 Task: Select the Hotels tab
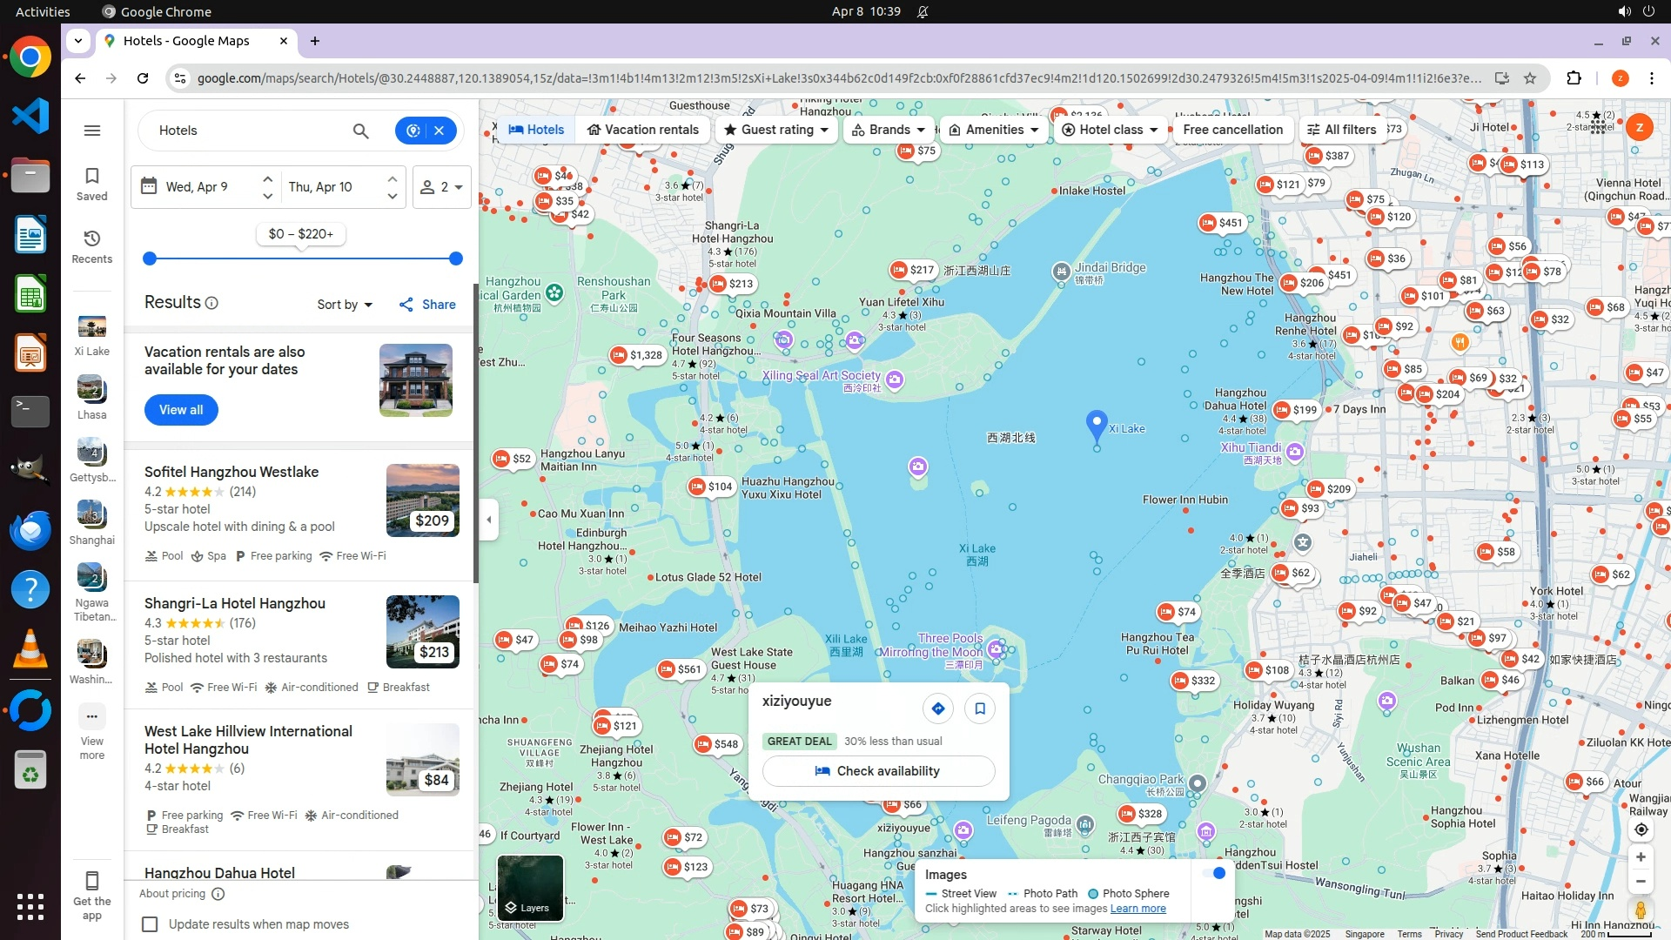[x=536, y=130]
